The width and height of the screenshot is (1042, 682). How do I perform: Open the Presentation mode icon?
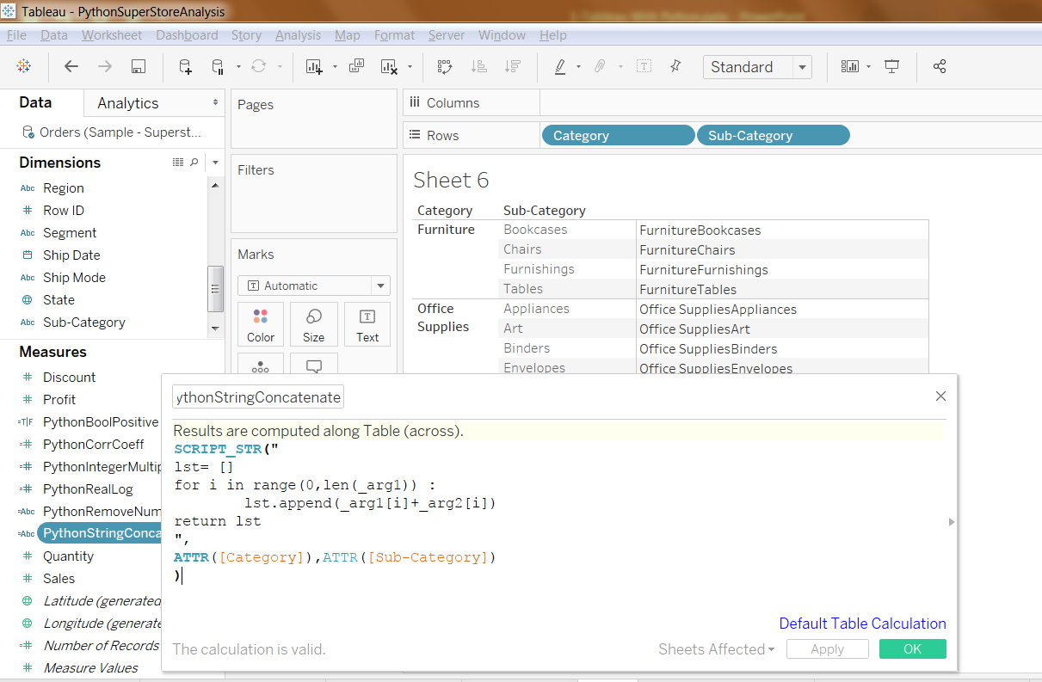pyautogui.click(x=892, y=67)
